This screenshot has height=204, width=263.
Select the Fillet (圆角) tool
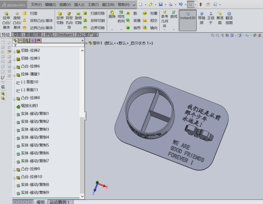(x=112, y=15)
